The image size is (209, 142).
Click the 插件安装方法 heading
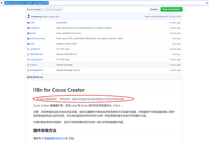coord(45,131)
